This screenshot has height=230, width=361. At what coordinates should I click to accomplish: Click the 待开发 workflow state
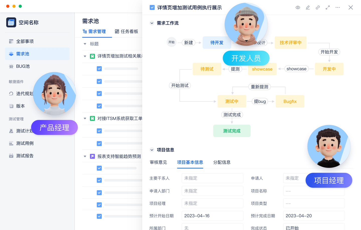coord(217,43)
